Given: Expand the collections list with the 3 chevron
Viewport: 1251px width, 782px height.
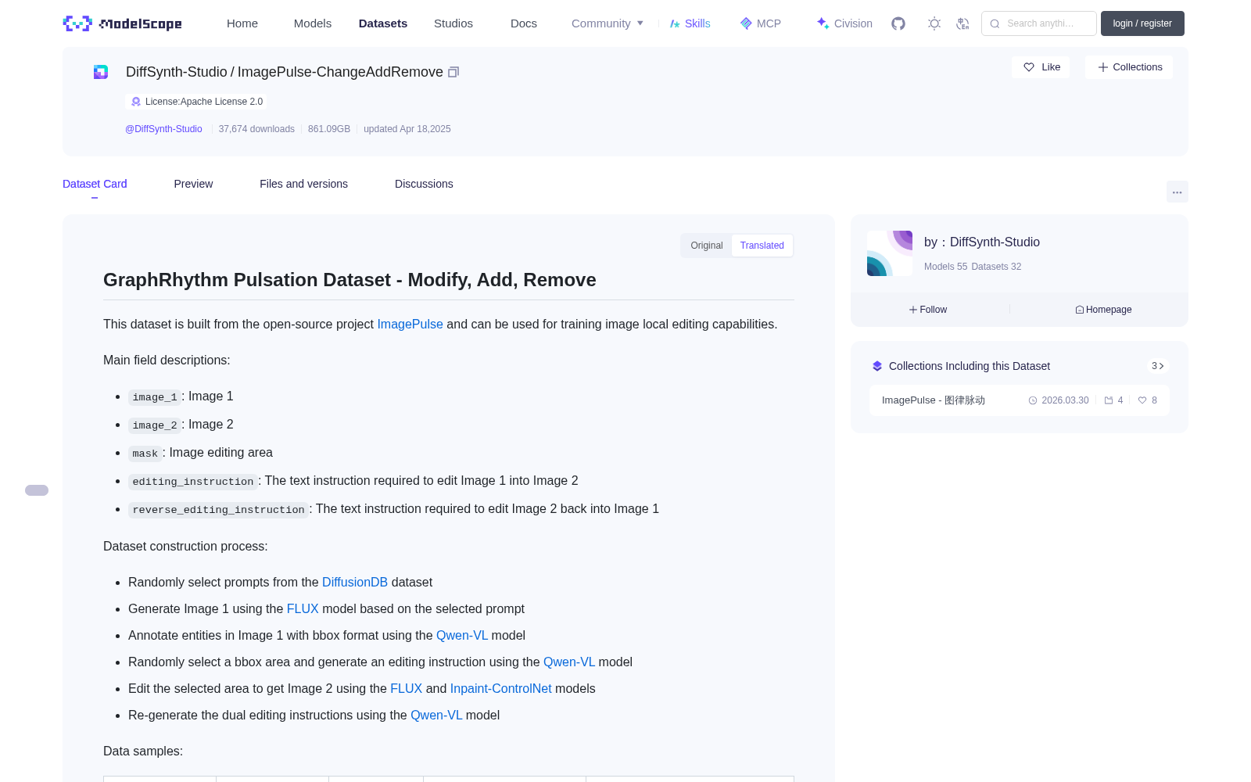Looking at the screenshot, I should point(1158,366).
